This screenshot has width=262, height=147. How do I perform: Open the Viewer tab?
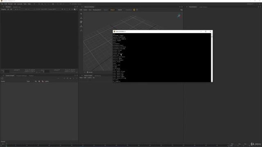point(89,7)
